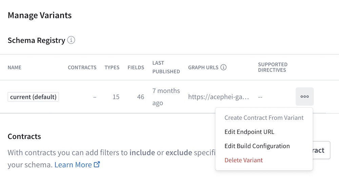Open the https://acephei-ga… graph URL

(218, 97)
